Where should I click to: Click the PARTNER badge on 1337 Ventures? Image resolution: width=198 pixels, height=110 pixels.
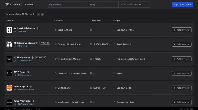[40, 57]
